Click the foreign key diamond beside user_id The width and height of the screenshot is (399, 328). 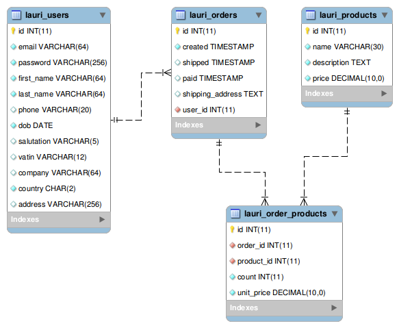(x=178, y=110)
